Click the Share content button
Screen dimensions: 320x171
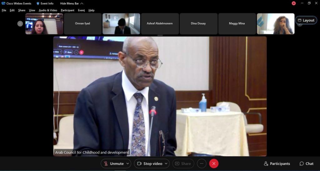coord(183,164)
